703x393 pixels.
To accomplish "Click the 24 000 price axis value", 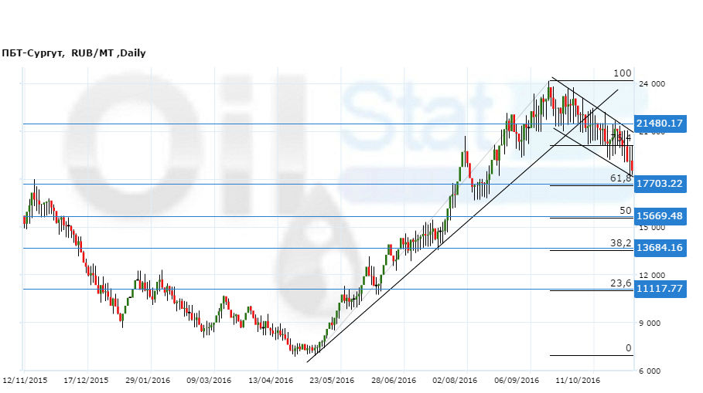I will [x=653, y=84].
